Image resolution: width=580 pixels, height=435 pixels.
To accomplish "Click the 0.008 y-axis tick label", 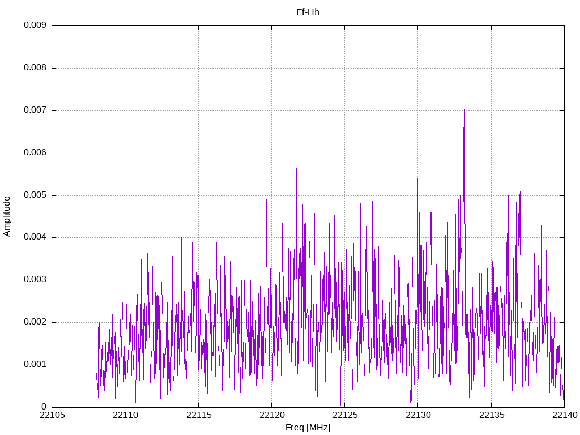I will click(35, 68).
